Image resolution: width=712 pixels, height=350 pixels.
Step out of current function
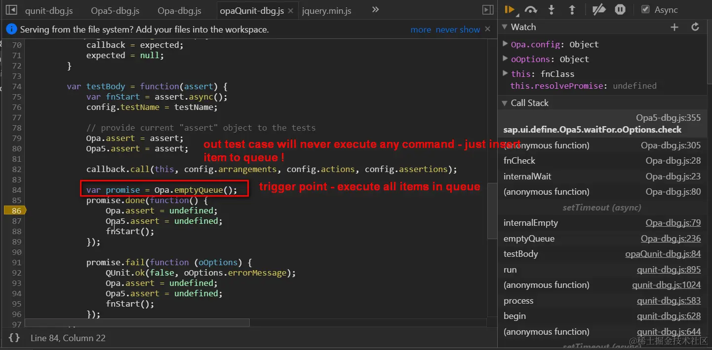(572, 9)
